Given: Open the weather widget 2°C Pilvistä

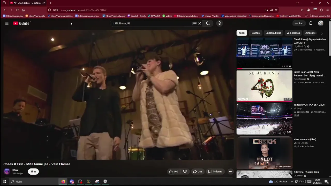Looking at the screenshot, I should (278, 182).
